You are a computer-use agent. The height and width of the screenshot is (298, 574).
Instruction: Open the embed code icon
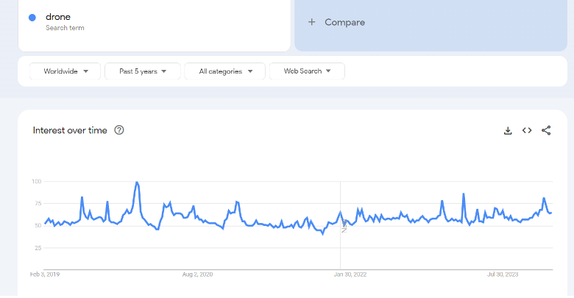pyautogui.click(x=527, y=130)
